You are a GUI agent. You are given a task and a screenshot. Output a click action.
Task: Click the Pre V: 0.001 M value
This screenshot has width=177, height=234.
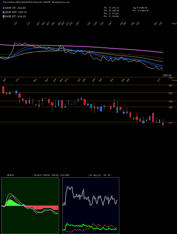pyautogui.click(x=140, y=11)
